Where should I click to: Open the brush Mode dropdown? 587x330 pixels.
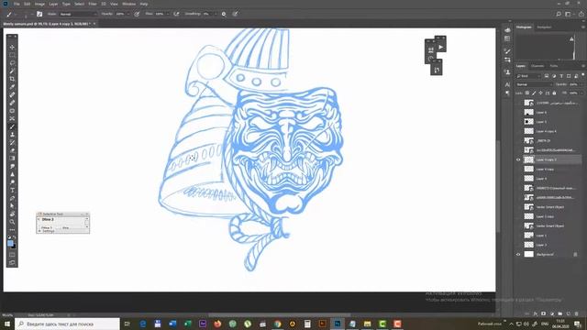(78, 14)
